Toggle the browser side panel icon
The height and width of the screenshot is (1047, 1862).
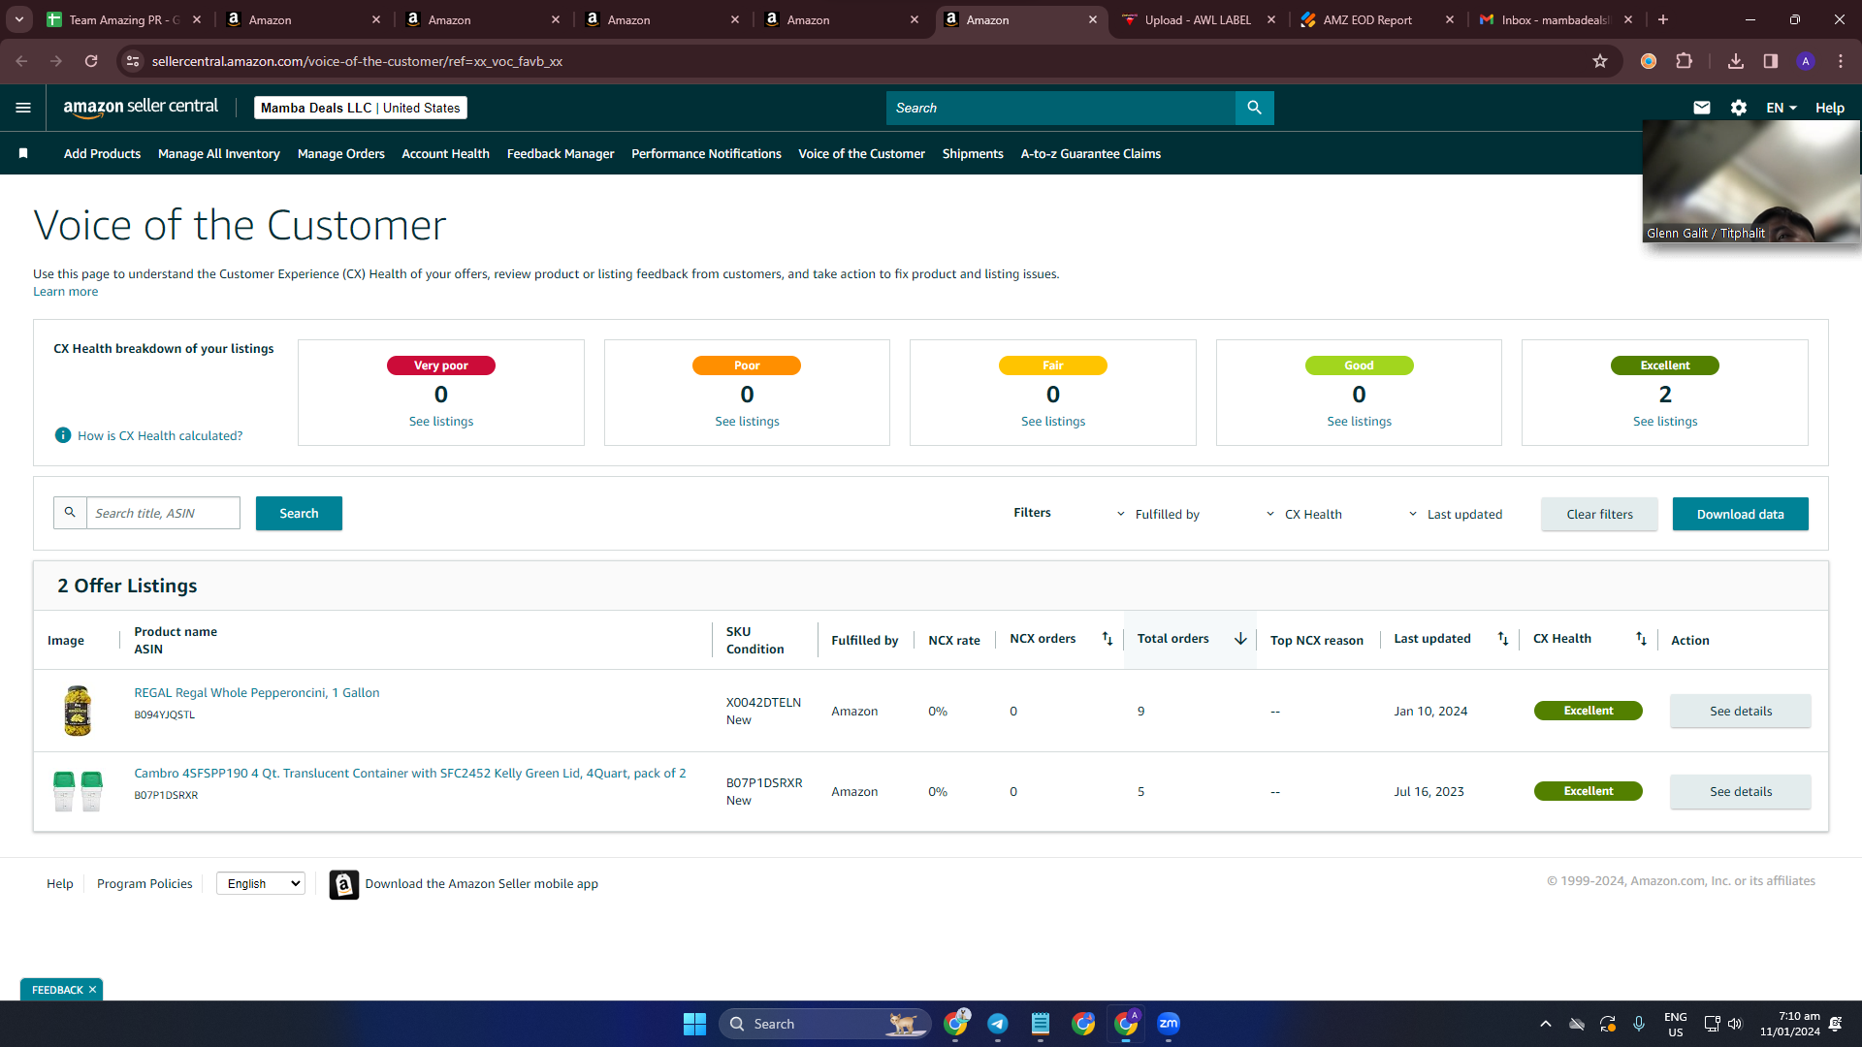click(1771, 61)
